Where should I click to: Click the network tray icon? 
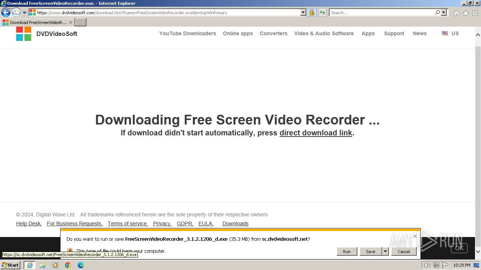[436, 265]
